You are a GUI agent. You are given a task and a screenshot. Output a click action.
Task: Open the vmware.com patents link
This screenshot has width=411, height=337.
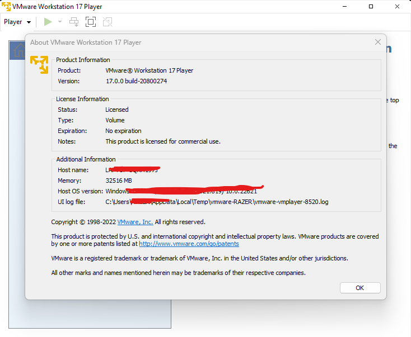pyautogui.click(x=189, y=244)
